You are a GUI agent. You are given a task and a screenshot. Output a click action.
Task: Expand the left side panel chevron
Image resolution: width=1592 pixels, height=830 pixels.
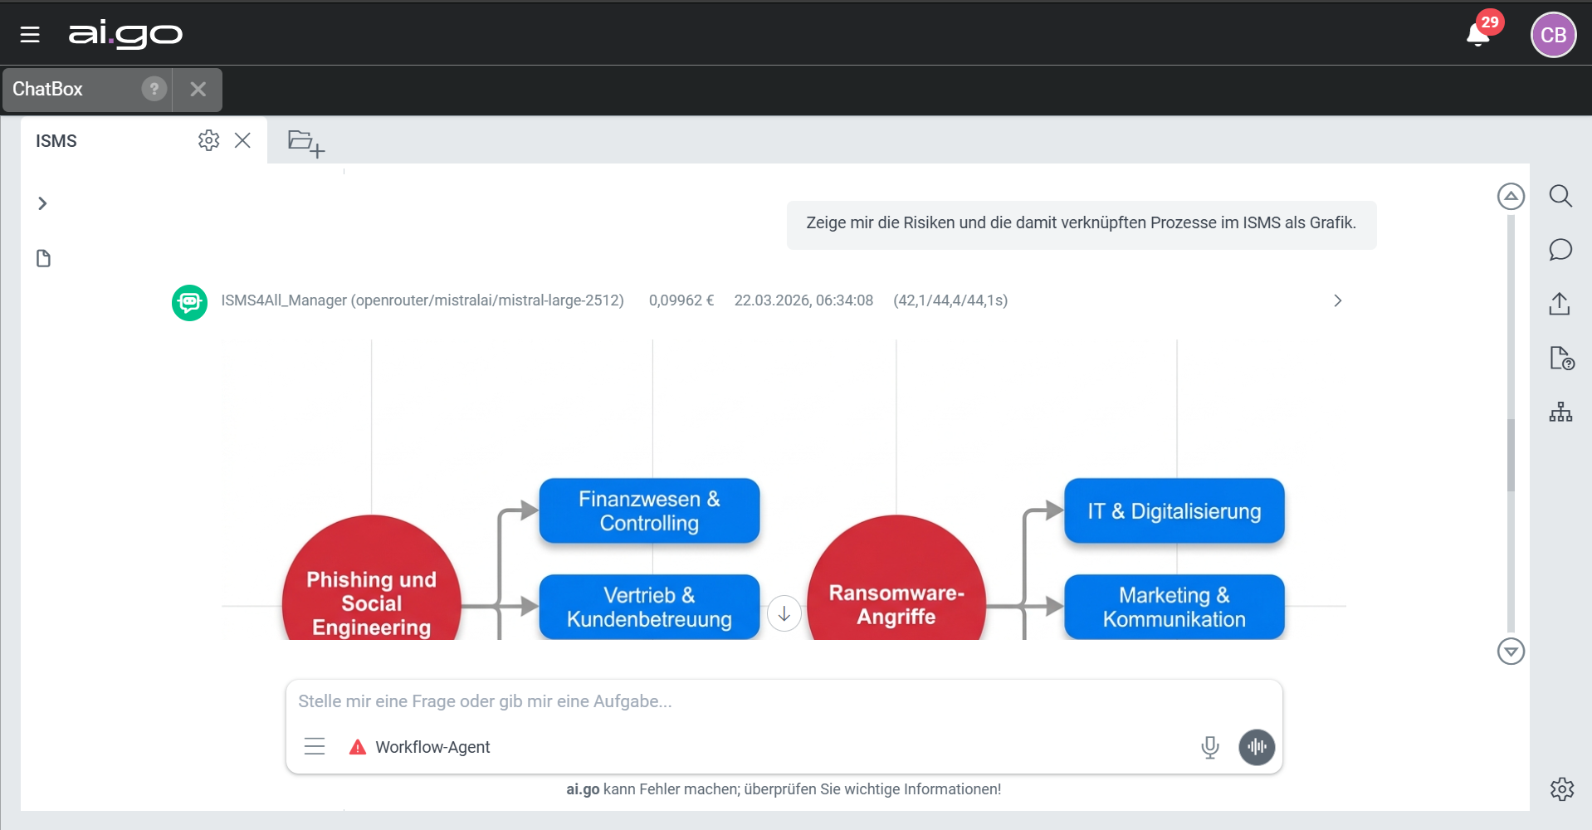tap(42, 203)
